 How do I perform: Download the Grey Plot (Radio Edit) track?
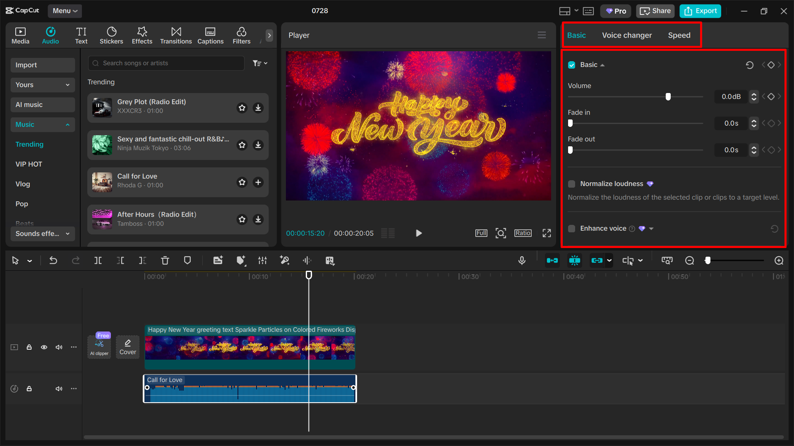pyautogui.click(x=258, y=108)
